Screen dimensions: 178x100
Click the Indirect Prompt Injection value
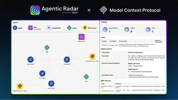click(135, 52)
